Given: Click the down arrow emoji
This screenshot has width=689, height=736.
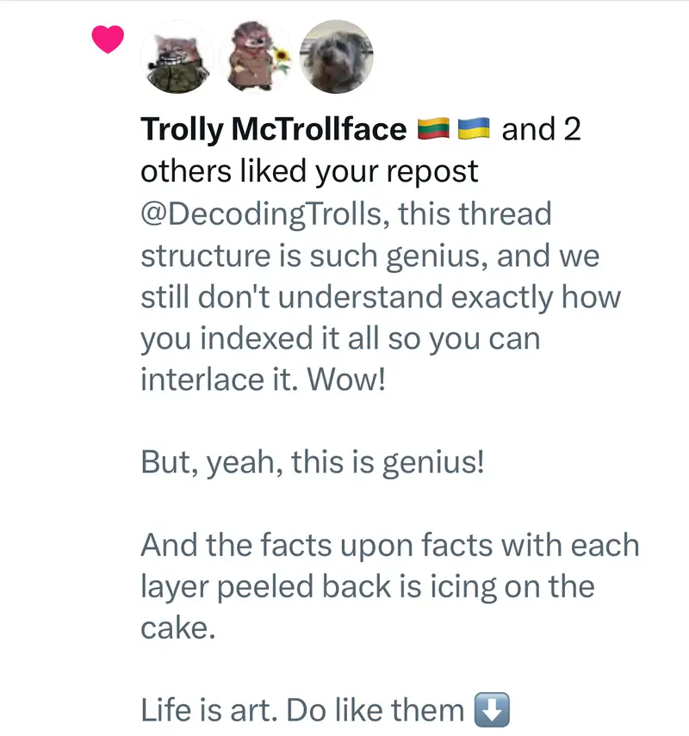Looking at the screenshot, I should coord(492,710).
